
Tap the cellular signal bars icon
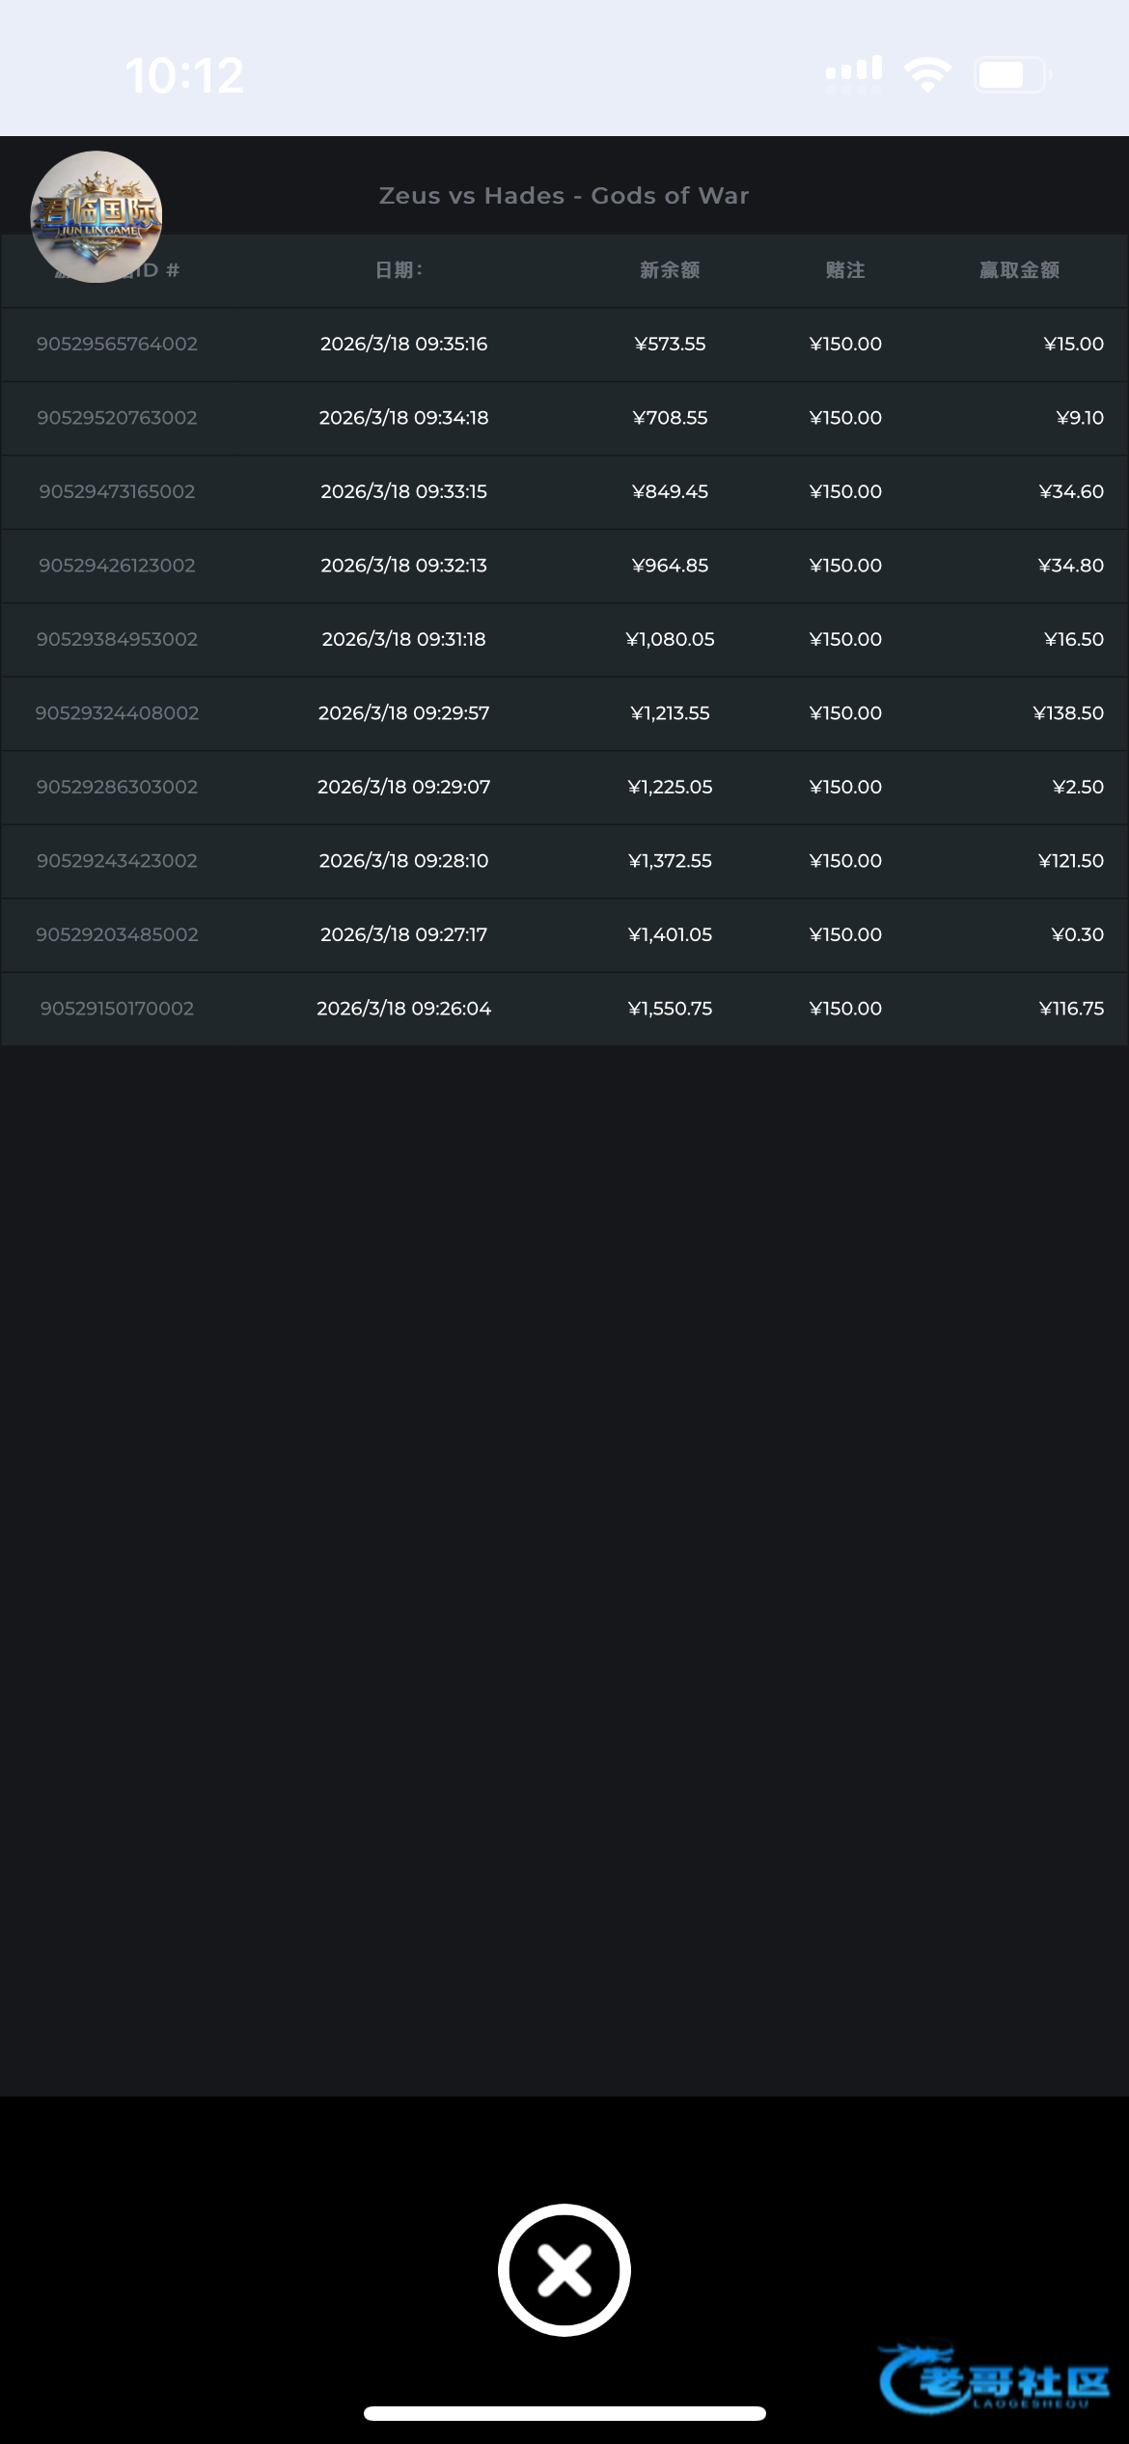854,74
